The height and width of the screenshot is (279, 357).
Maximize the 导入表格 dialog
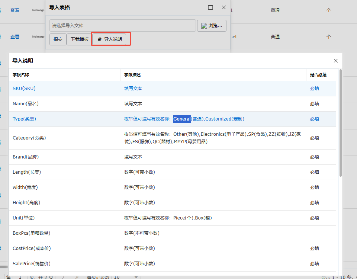point(210,7)
